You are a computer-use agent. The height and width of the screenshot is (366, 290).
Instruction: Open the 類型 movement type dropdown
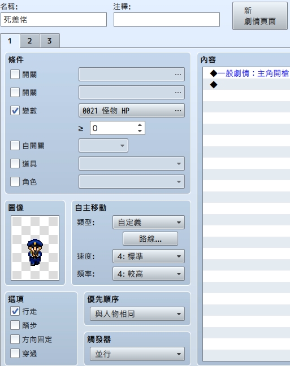(148, 222)
